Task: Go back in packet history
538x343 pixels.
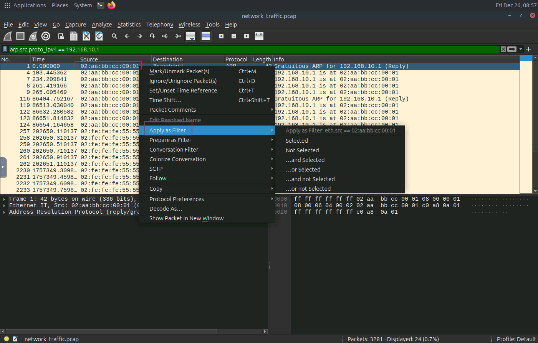Action: [127, 36]
